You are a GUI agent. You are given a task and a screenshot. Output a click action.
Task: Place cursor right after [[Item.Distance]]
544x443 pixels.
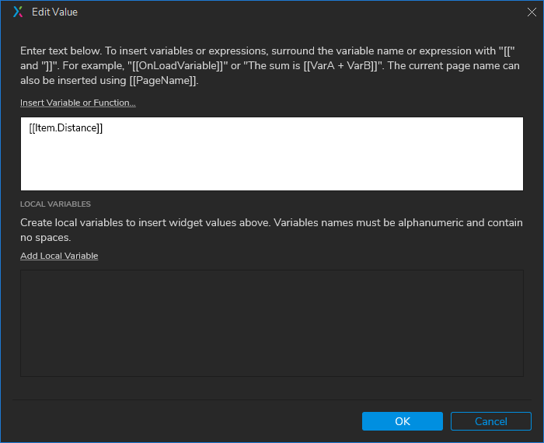point(104,128)
